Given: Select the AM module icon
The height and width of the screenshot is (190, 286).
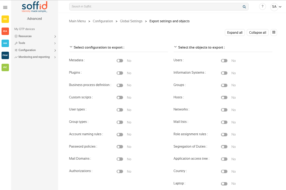Looking at the screenshot, I should (5, 43).
